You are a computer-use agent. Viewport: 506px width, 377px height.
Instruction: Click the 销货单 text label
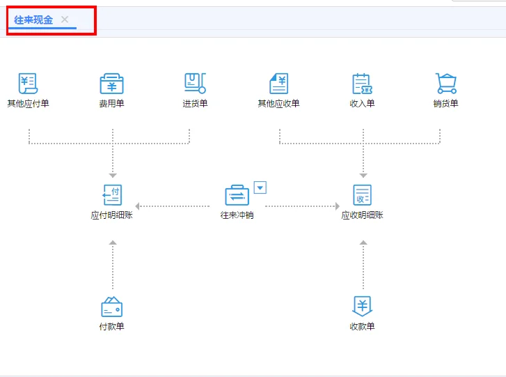click(x=445, y=103)
